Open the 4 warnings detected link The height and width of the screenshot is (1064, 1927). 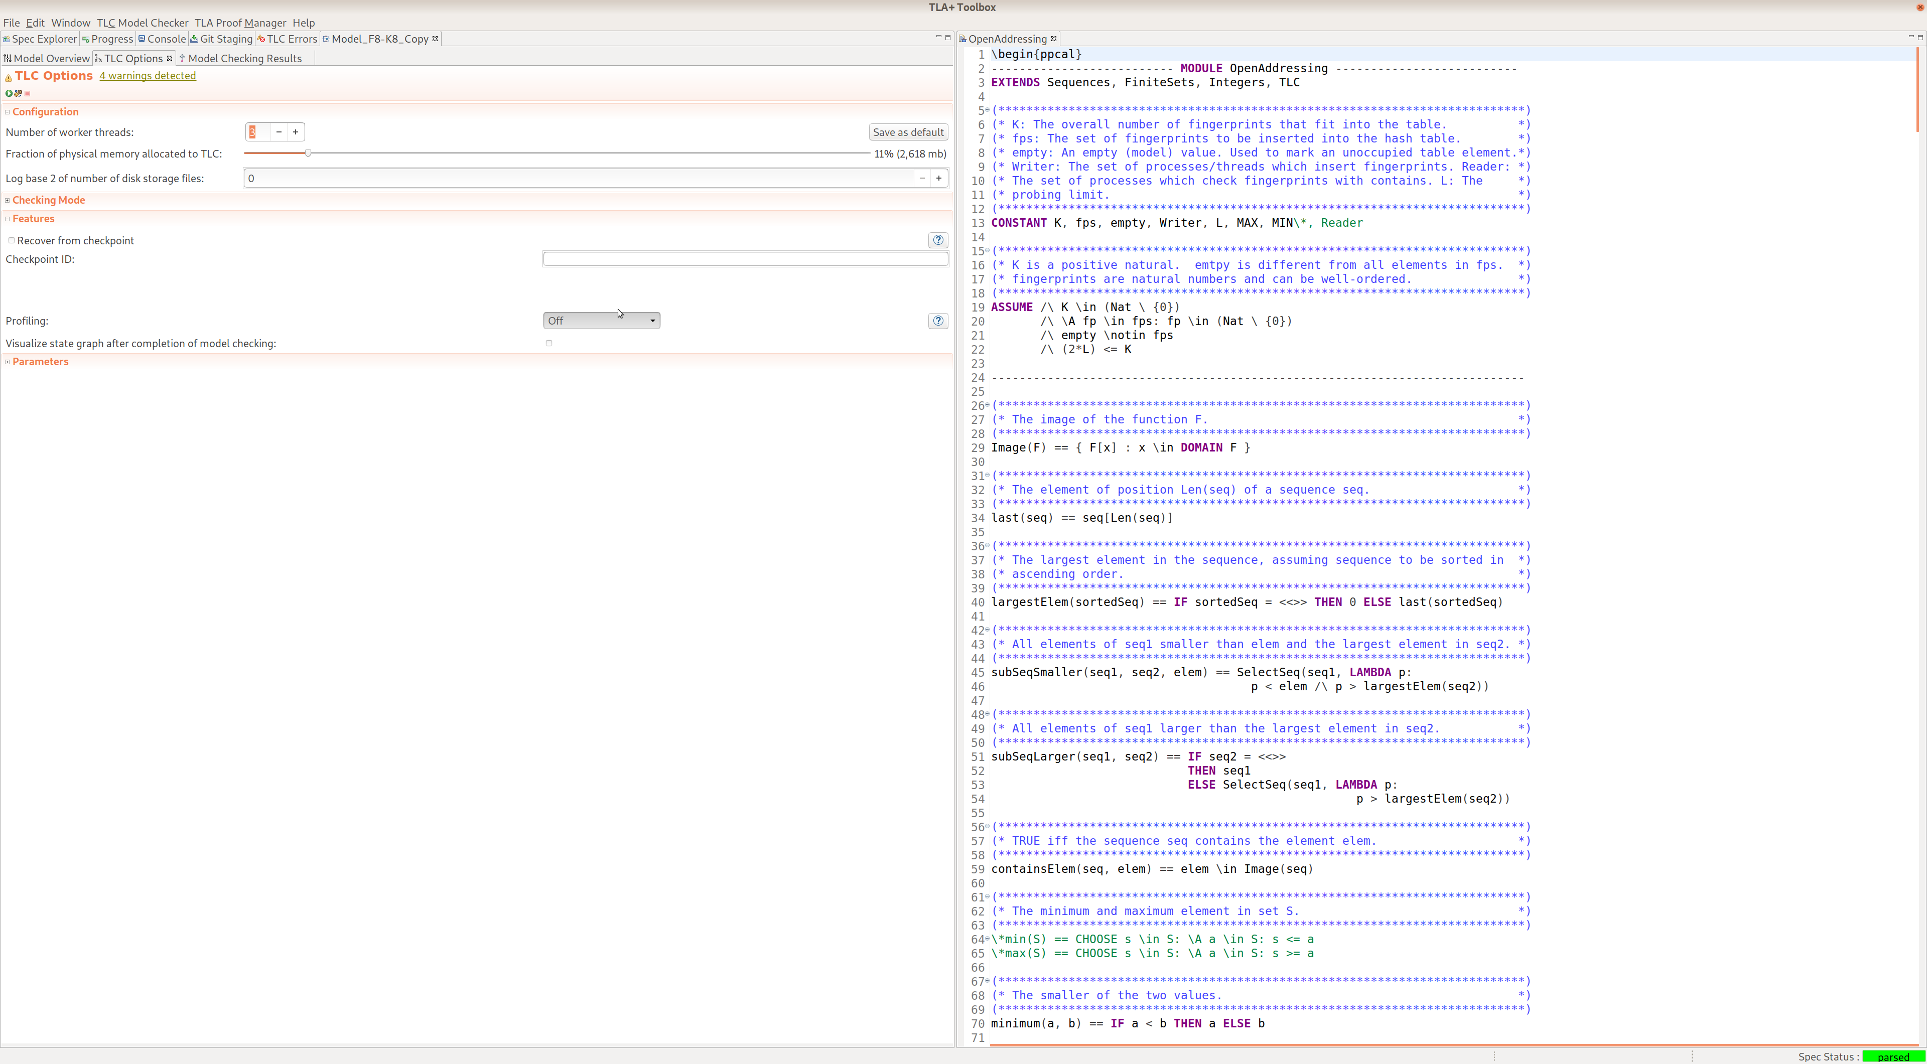(x=148, y=76)
